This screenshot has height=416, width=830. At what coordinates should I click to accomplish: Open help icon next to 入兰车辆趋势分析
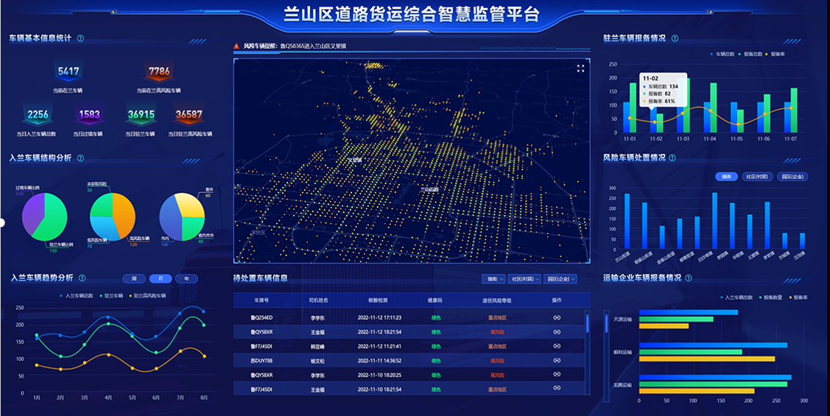point(82,278)
